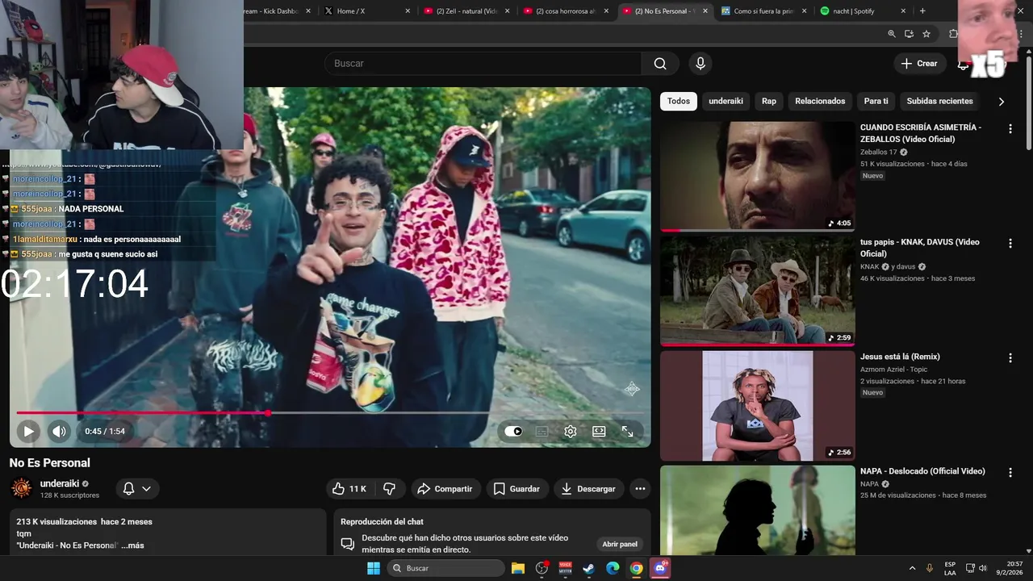This screenshot has width=1033, height=581.
Task: Bookmark this page with the star icon
Action: [x=926, y=34]
